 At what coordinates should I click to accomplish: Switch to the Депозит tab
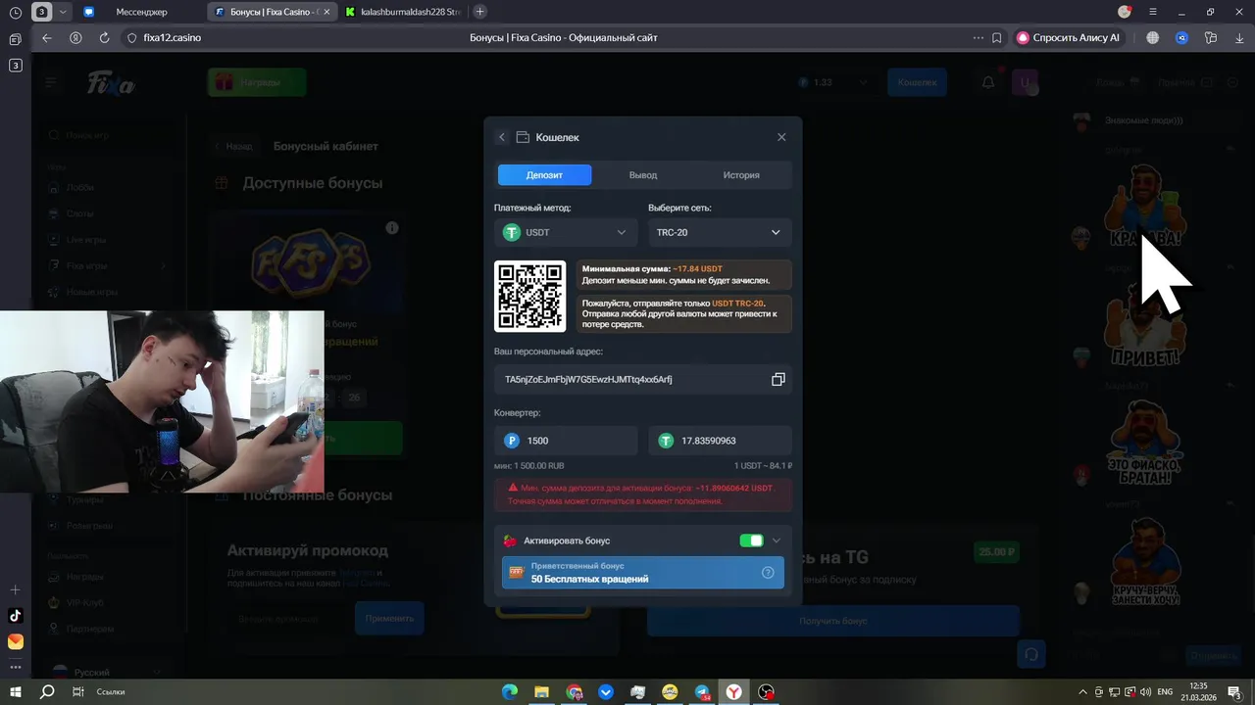[544, 174]
